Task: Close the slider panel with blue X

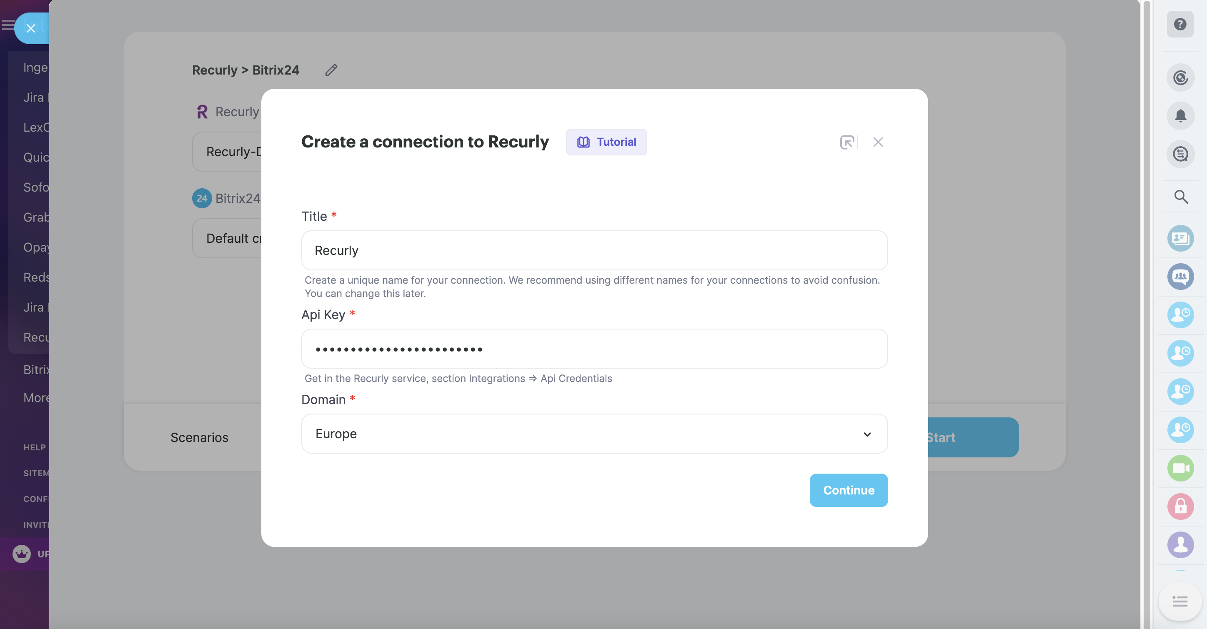Action: pos(31,28)
